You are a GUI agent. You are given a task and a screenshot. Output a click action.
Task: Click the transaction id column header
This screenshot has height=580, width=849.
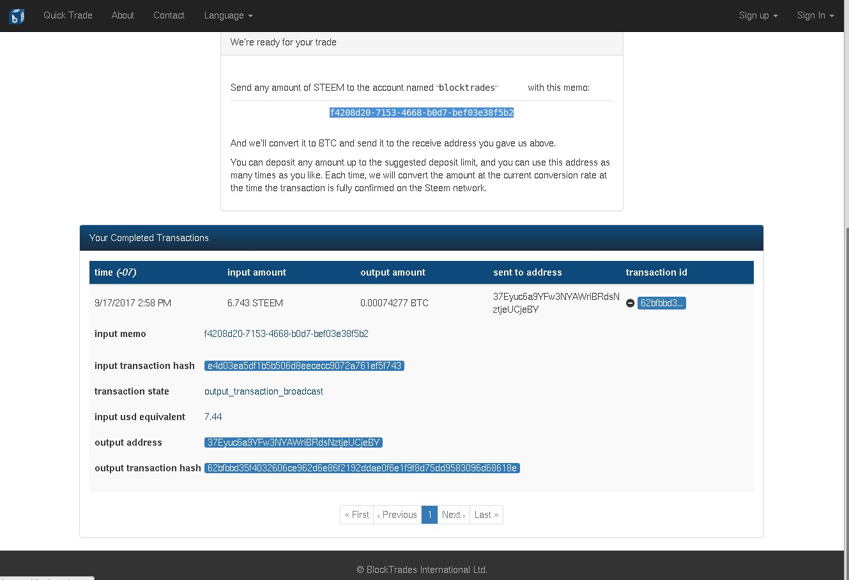pyautogui.click(x=657, y=272)
